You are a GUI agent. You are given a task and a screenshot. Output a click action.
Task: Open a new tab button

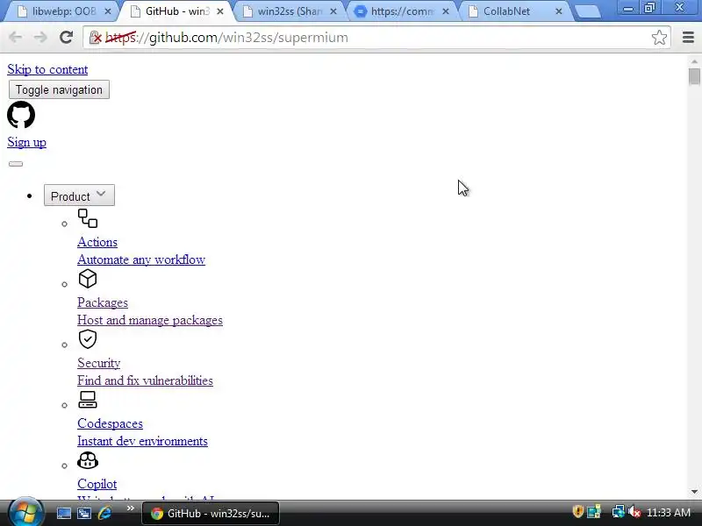pyautogui.click(x=587, y=12)
